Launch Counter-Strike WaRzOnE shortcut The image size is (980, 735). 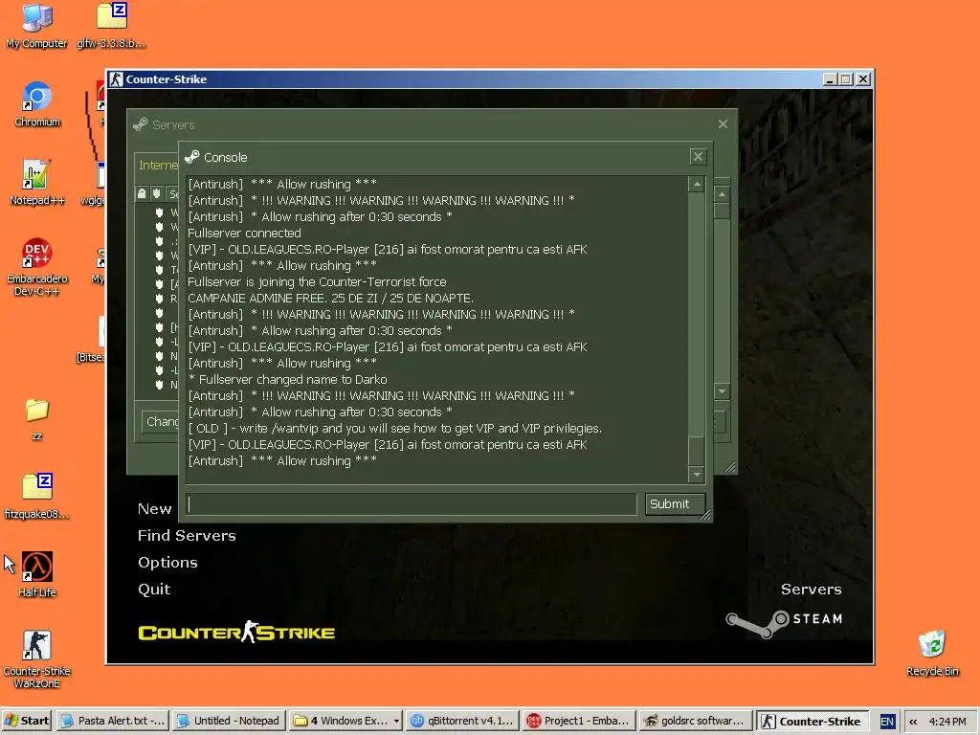pos(37,658)
